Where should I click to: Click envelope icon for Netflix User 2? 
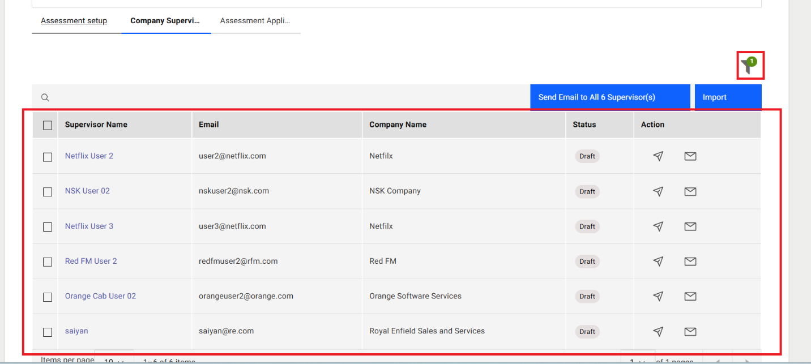coord(690,156)
